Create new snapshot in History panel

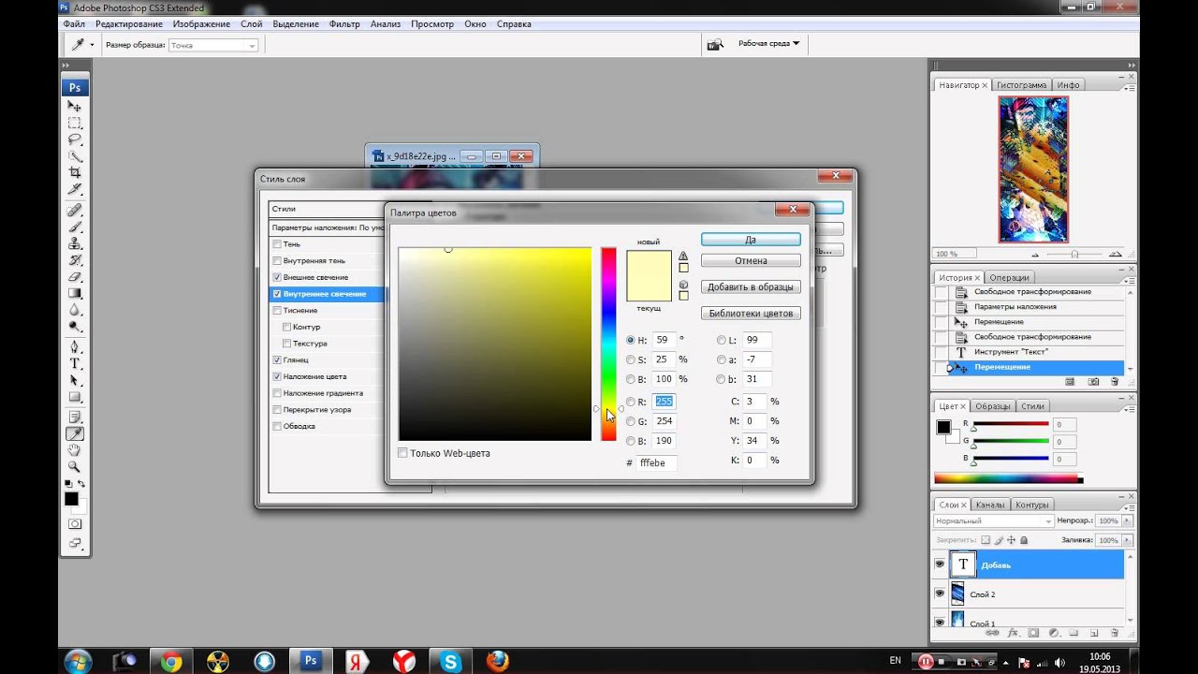[x=1092, y=382]
